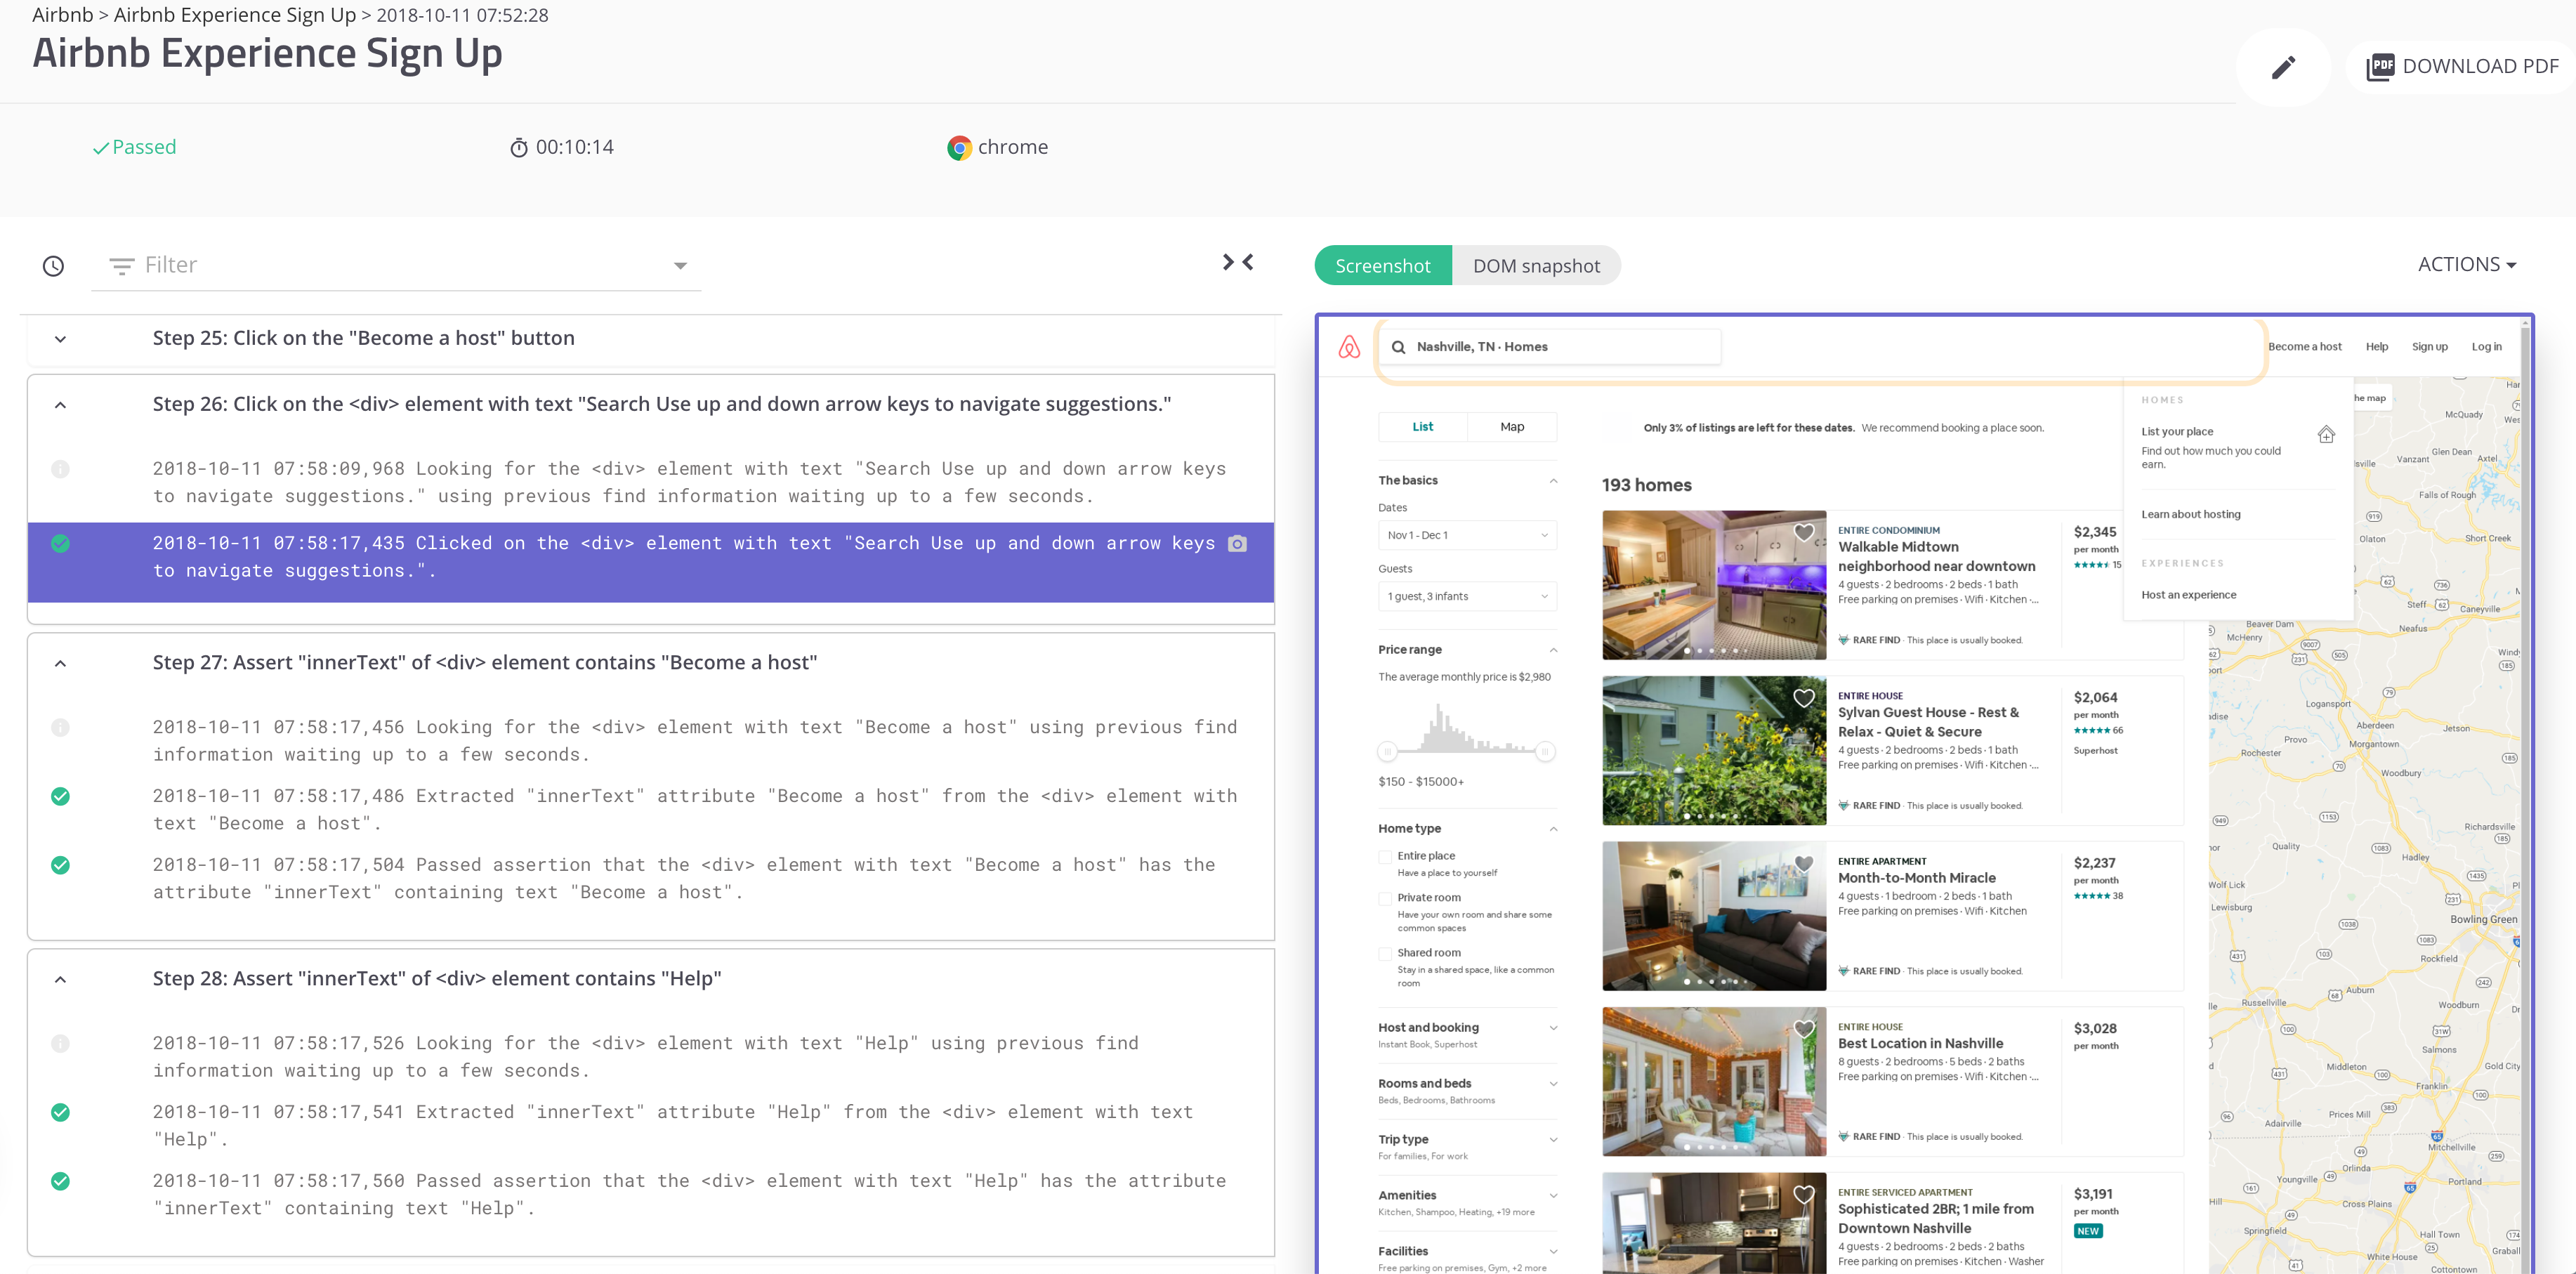Open the Guests 1 guest, 3 infants dropdown
Image resolution: width=2576 pixels, height=1274 pixels.
click(x=1467, y=596)
